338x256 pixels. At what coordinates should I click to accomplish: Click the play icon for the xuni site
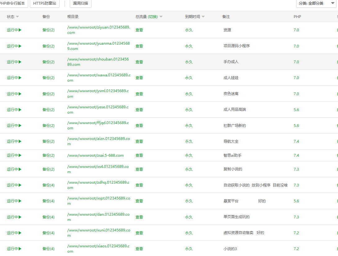(x=20, y=233)
